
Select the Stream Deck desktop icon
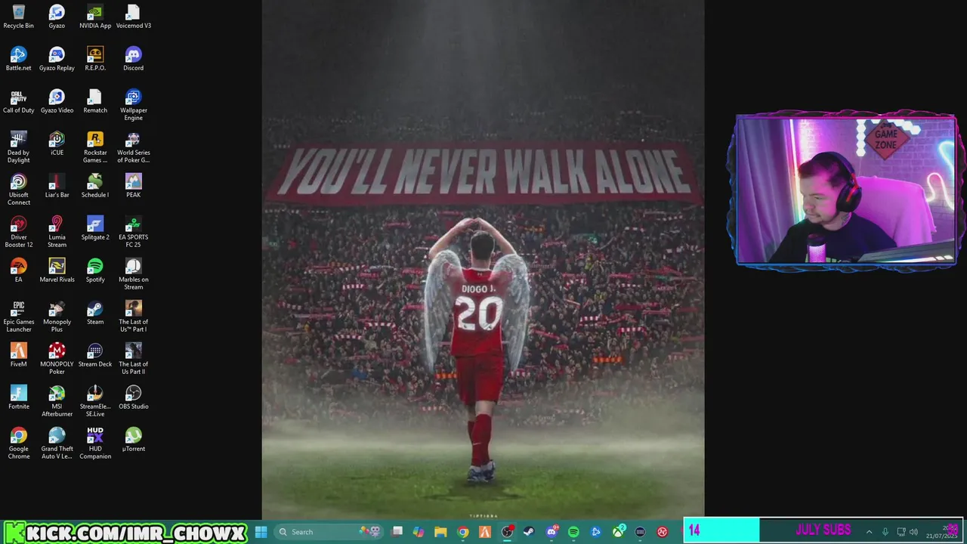coord(95,355)
